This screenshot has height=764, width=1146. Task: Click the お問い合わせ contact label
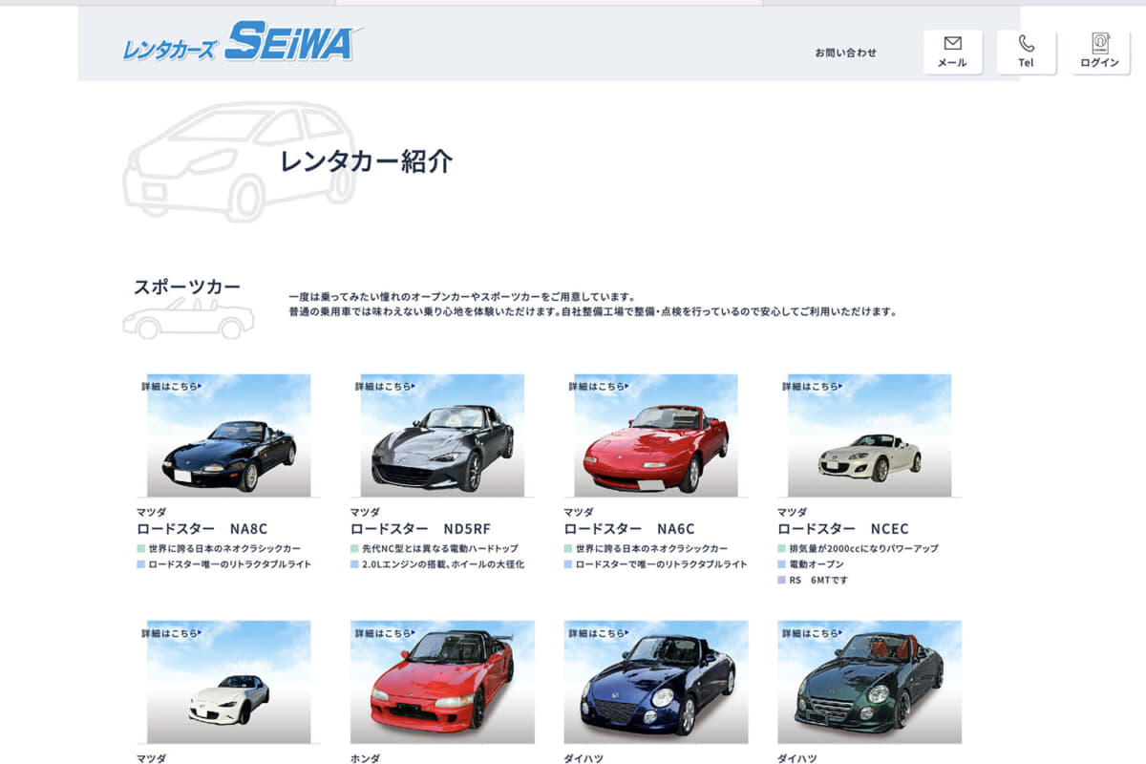pos(845,53)
